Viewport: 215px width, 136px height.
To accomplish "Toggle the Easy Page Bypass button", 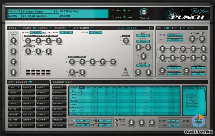I will pos(126,69).
